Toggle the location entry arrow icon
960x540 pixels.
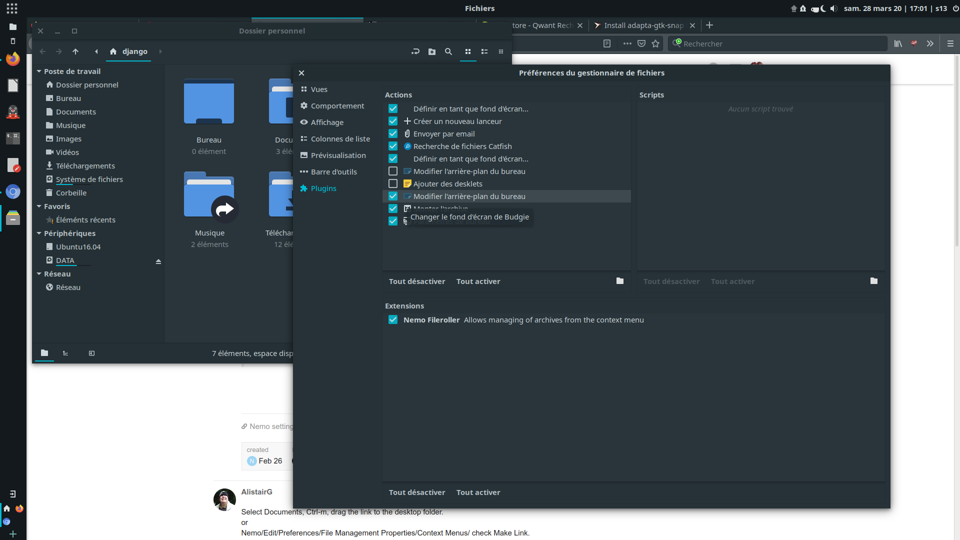click(x=415, y=51)
